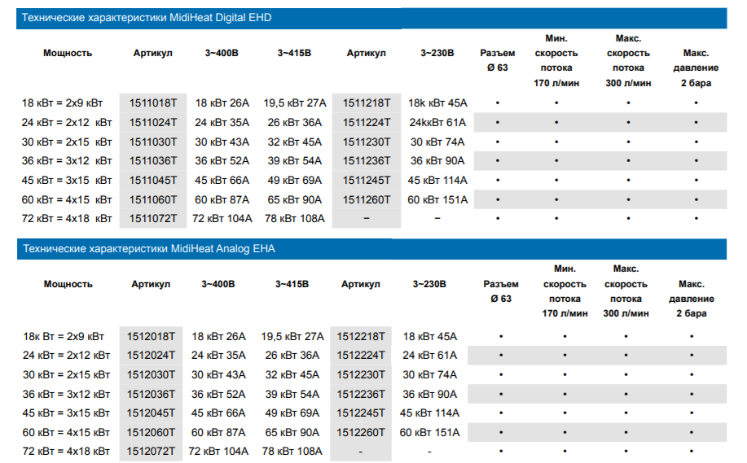747x463 pixels.
Task: Select the 1512260T article cell
Action: coord(361,432)
